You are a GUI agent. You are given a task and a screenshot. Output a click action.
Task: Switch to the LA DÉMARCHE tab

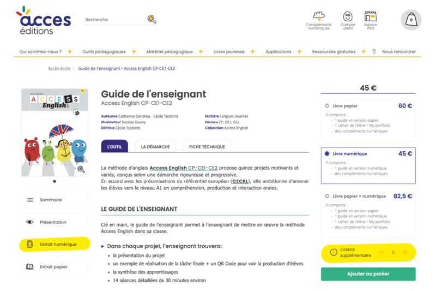(155, 146)
